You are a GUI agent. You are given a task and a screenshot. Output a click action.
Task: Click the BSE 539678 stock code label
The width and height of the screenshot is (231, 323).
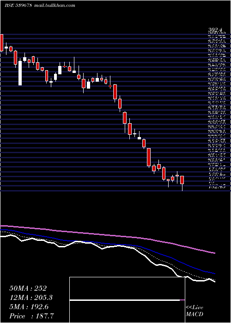pos(18,6)
